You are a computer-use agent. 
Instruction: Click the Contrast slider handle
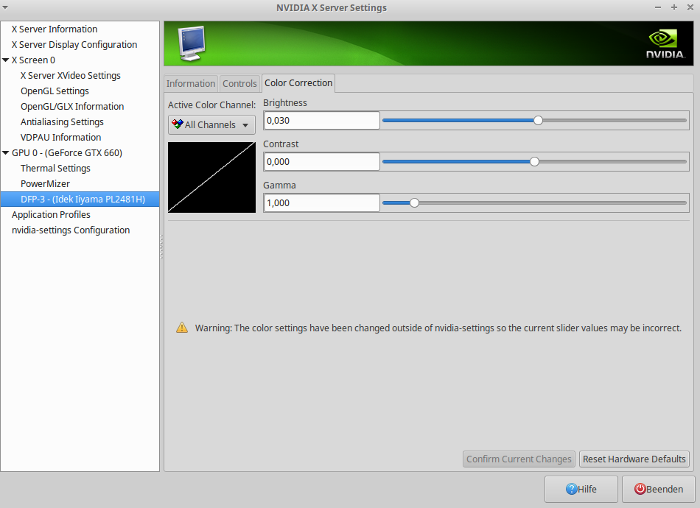(534, 161)
